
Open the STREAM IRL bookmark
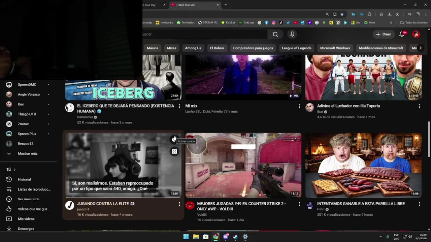point(208,23)
